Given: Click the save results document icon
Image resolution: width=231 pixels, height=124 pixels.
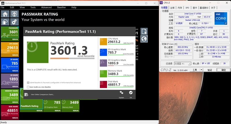Looking at the screenshot, I should [x=144, y=31].
